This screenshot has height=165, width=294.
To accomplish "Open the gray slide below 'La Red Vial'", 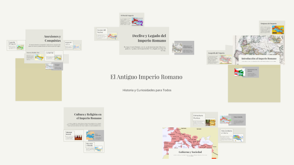I will [57, 66].
